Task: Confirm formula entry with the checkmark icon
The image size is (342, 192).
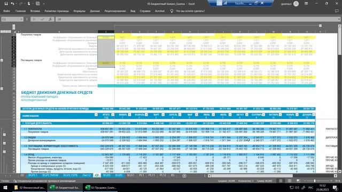Action: pos(42,19)
